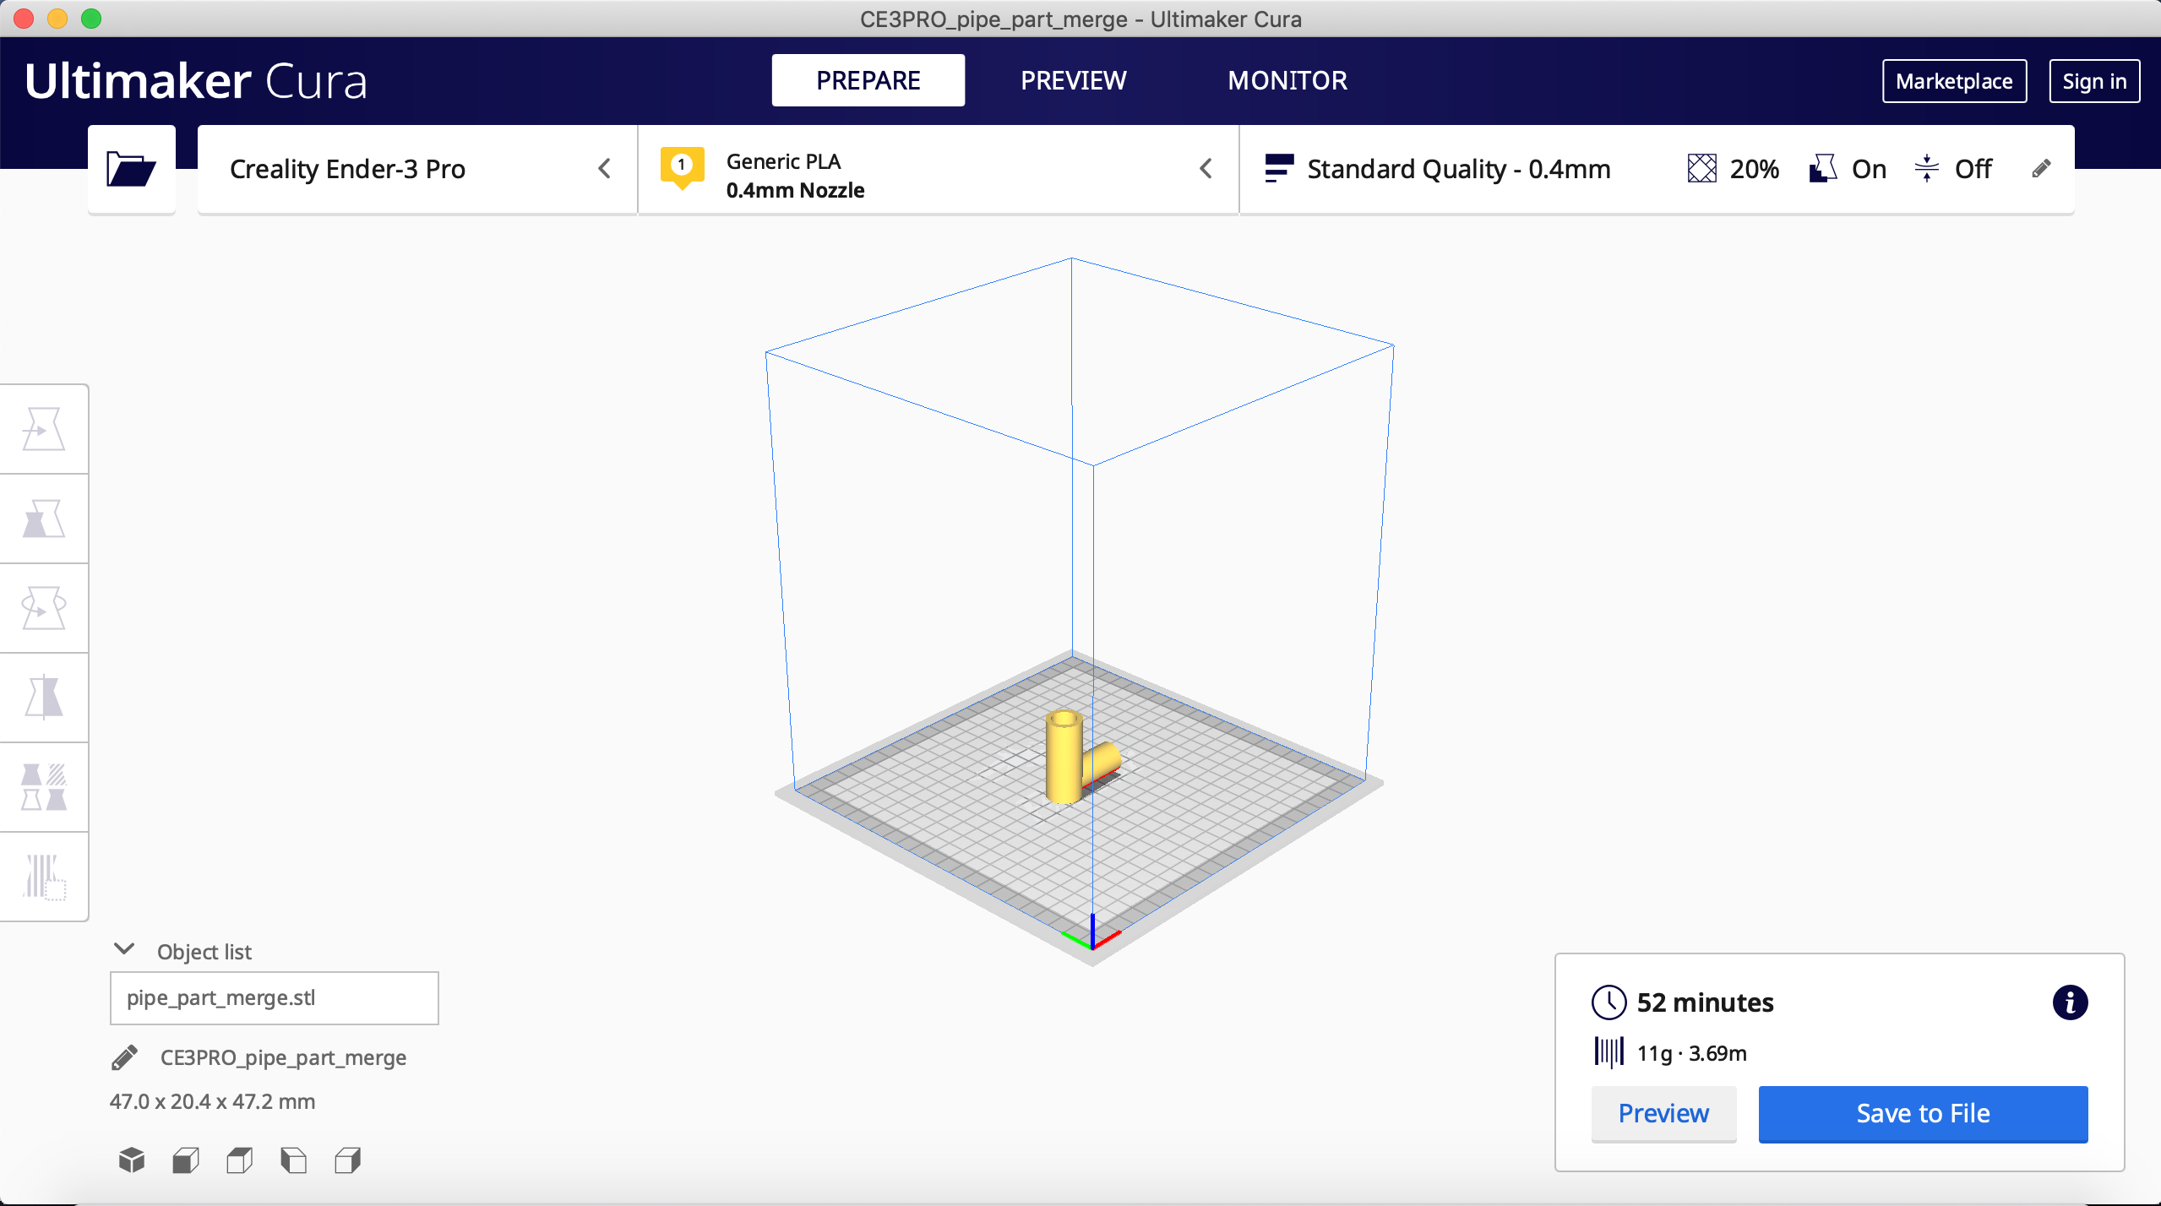The width and height of the screenshot is (2161, 1206).
Task: Click the CE3PRO_pipe_part_merge job name
Action: tap(283, 1057)
